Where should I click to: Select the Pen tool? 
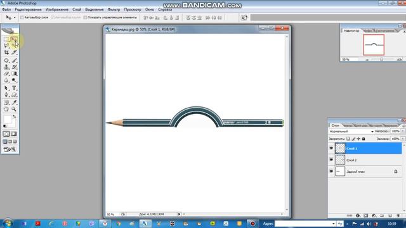(x=6, y=95)
